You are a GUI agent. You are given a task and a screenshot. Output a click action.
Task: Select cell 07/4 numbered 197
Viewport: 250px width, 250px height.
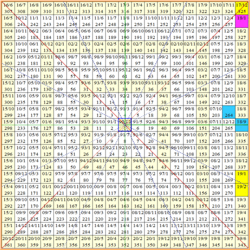coord(216,34)
